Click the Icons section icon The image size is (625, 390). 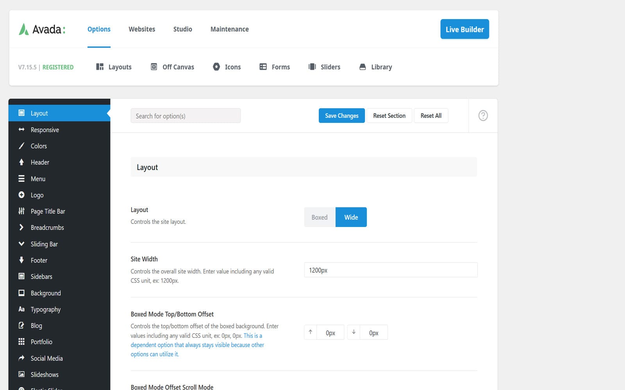pos(216,67)
